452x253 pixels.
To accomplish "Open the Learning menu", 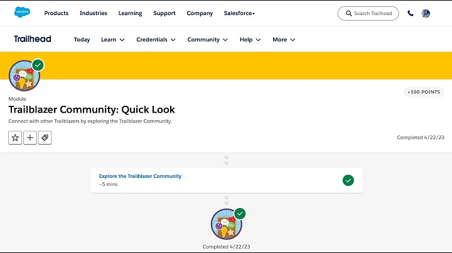I will pos(131,13).
